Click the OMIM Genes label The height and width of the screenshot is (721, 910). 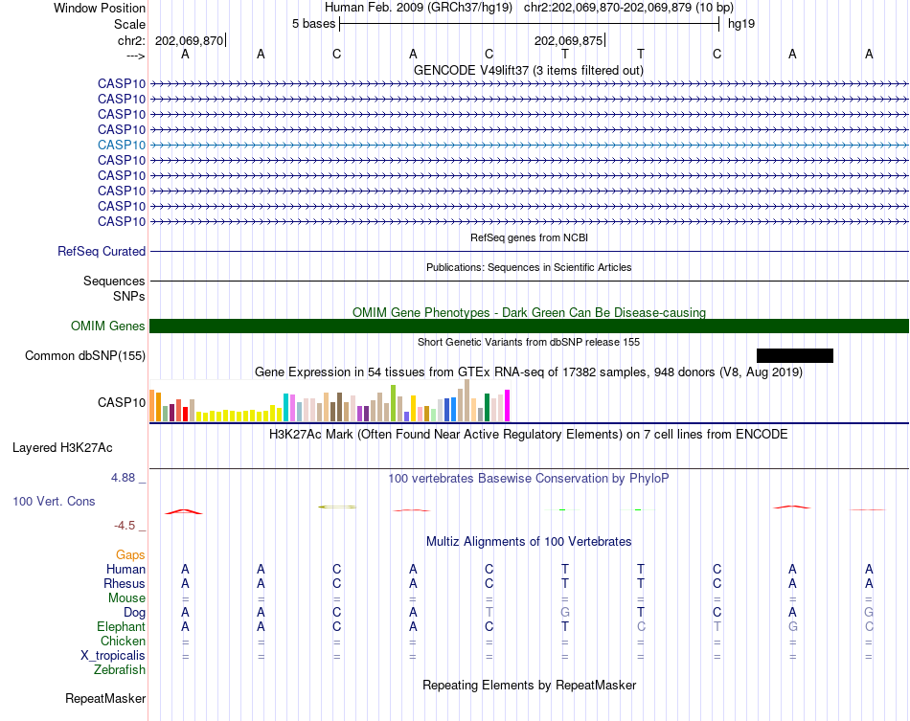107,326
